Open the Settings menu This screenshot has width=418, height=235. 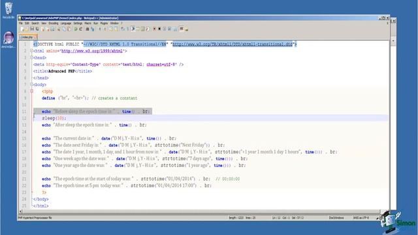click(x=78, y=23)
